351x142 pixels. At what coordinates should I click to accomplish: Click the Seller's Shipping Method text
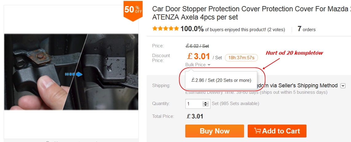307,86
